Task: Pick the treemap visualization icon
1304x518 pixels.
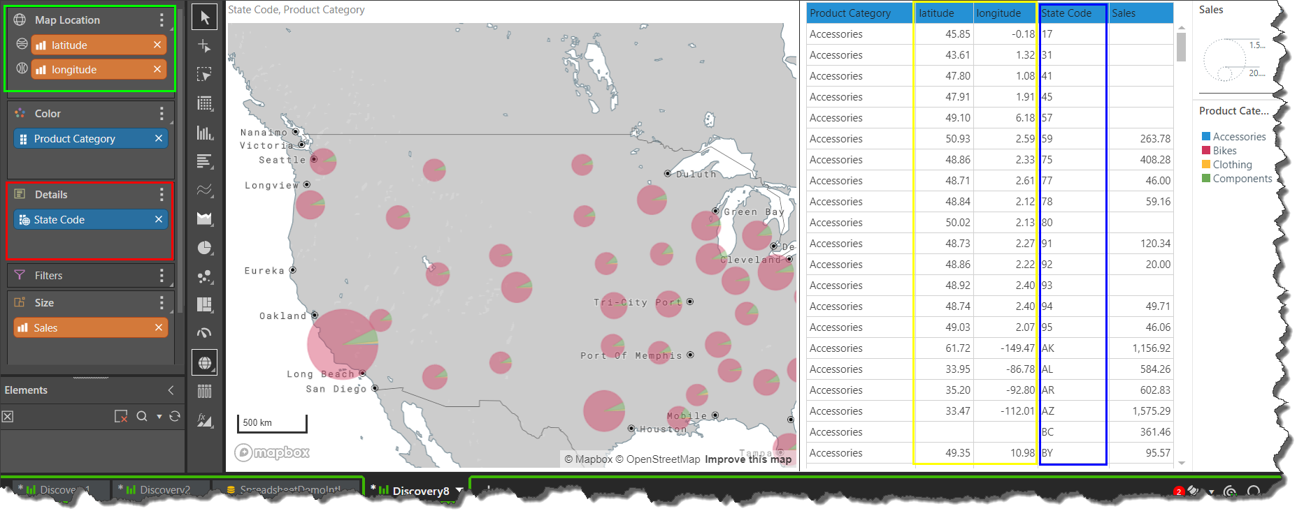Action: coord(205,305)
